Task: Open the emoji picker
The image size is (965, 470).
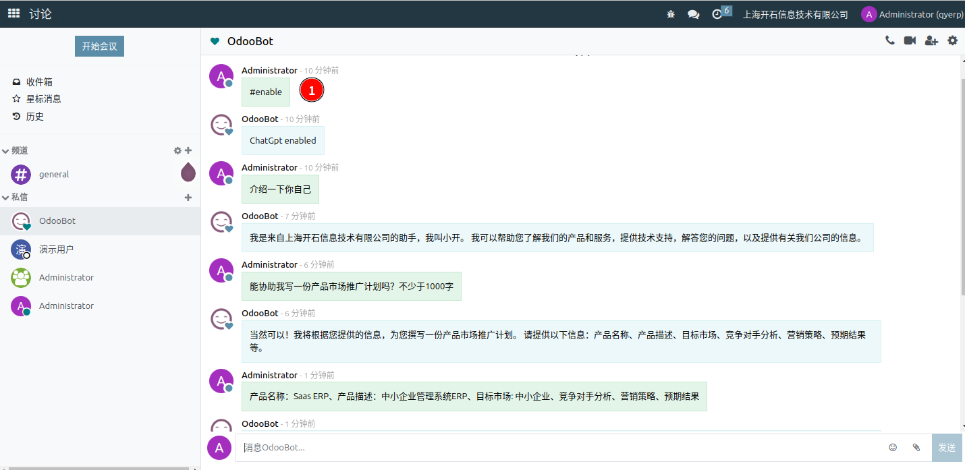Action: [x=893, y=447]
